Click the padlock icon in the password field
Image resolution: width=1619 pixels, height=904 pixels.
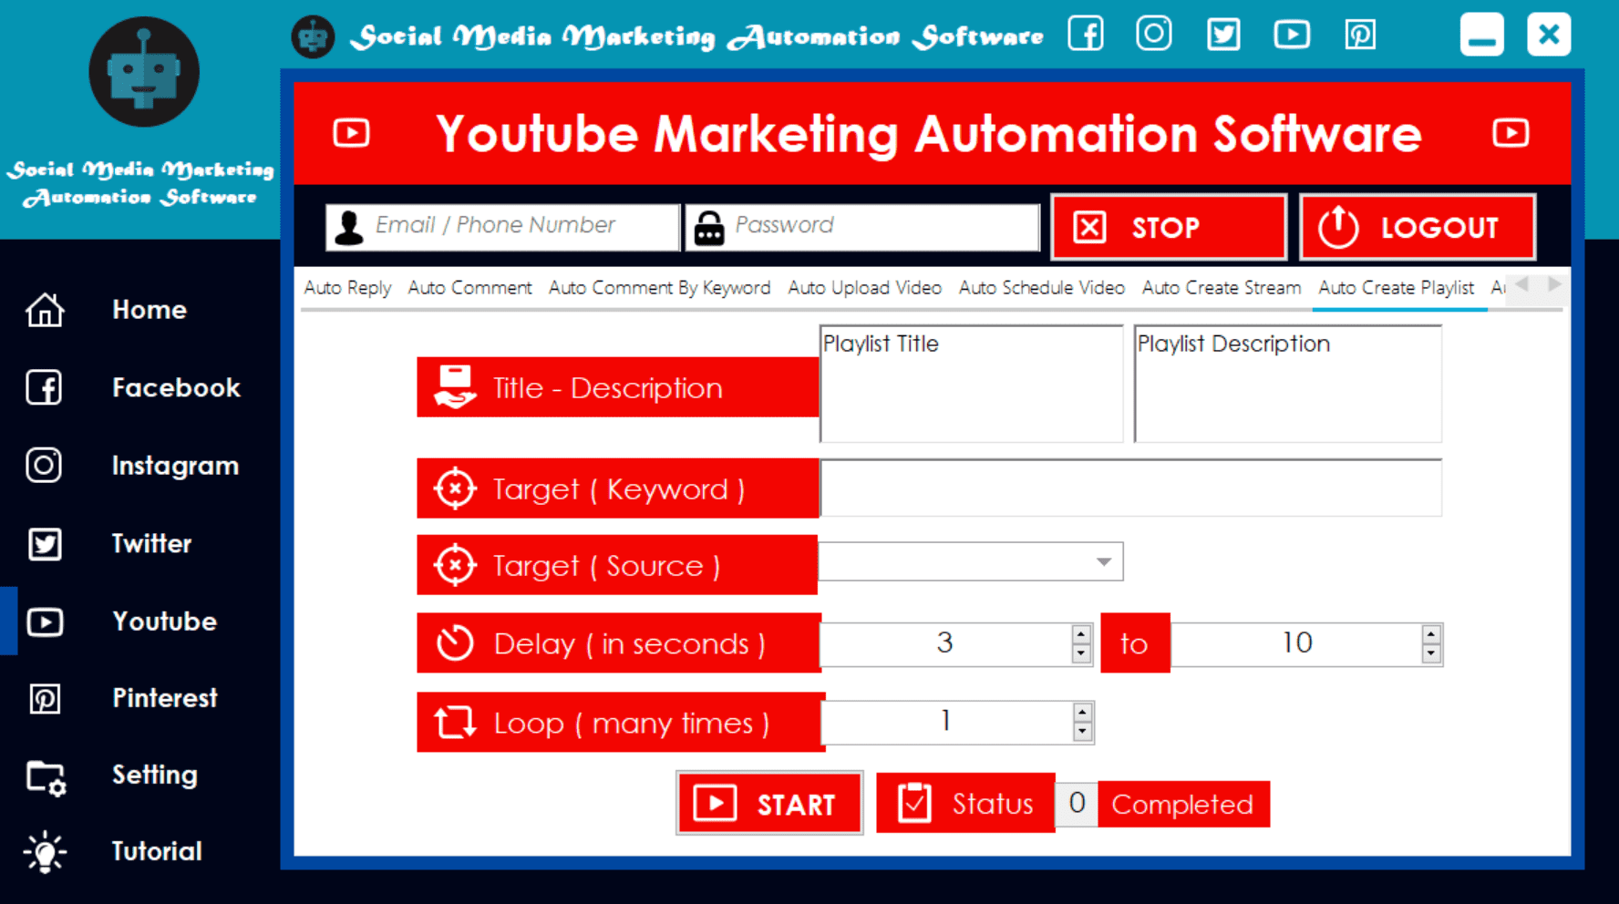pyautogui.click(x=709, y=228)
